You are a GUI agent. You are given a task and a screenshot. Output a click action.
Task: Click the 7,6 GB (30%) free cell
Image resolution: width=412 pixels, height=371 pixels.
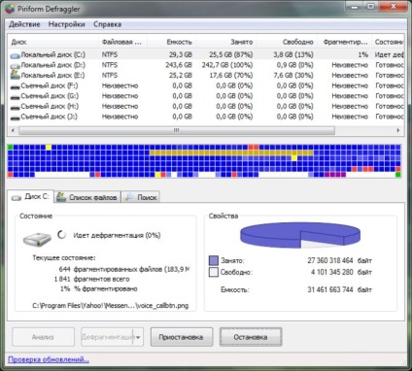(293, 76)
